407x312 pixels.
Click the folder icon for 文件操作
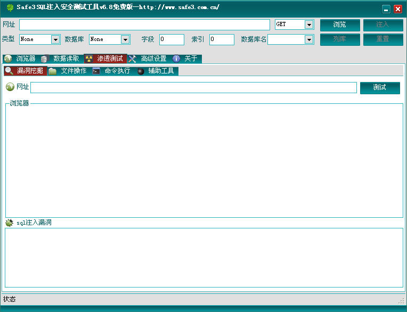click(x=53, y=71)
